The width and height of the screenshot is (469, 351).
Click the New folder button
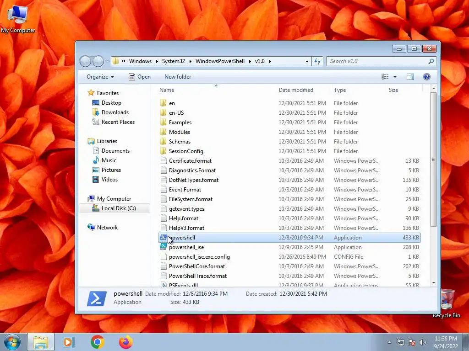178,77
